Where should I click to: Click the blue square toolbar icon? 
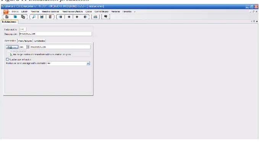[x=15, y=17]
